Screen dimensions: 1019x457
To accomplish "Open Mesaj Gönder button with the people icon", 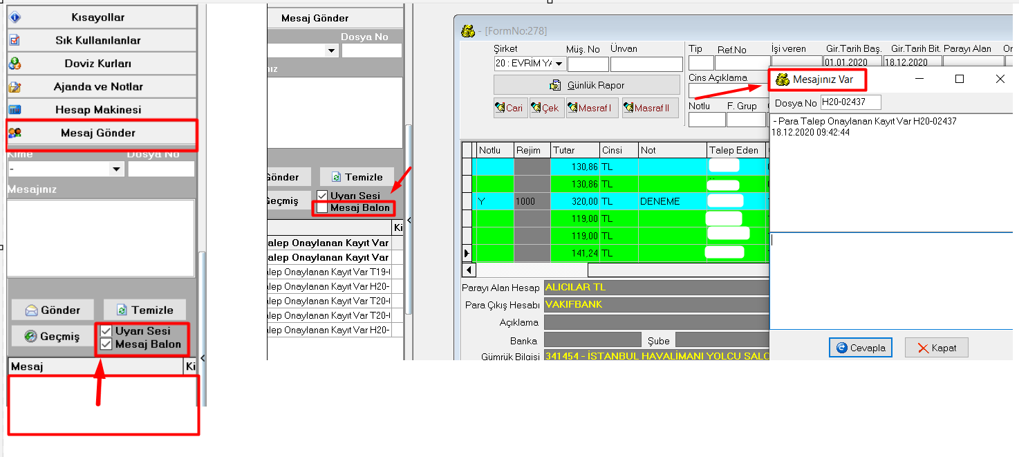I will click(x=102, y=133).
